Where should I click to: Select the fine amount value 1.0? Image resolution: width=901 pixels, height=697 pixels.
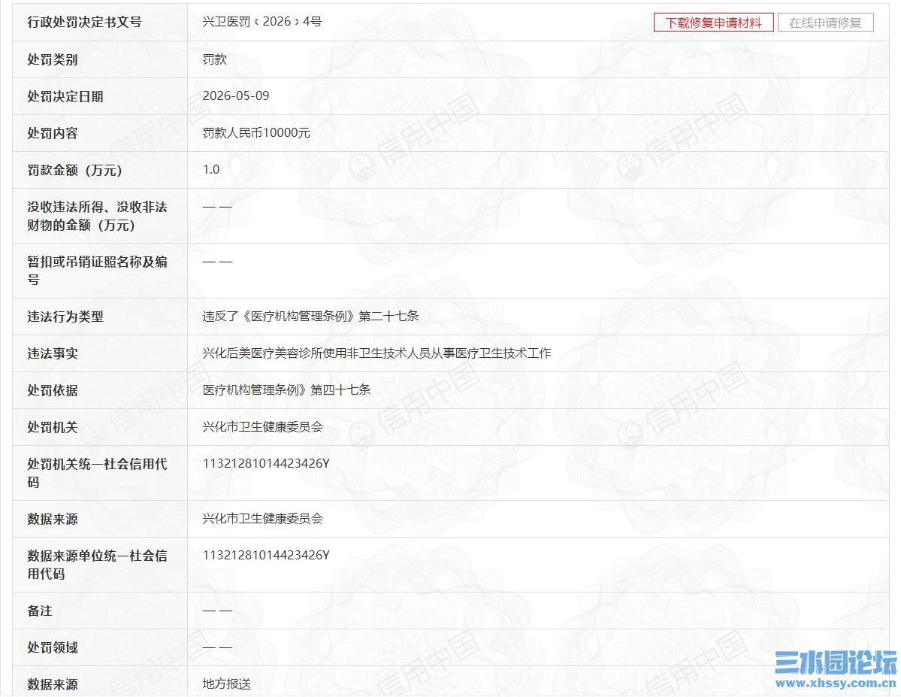pyautogui.click(x=211, y=169)
